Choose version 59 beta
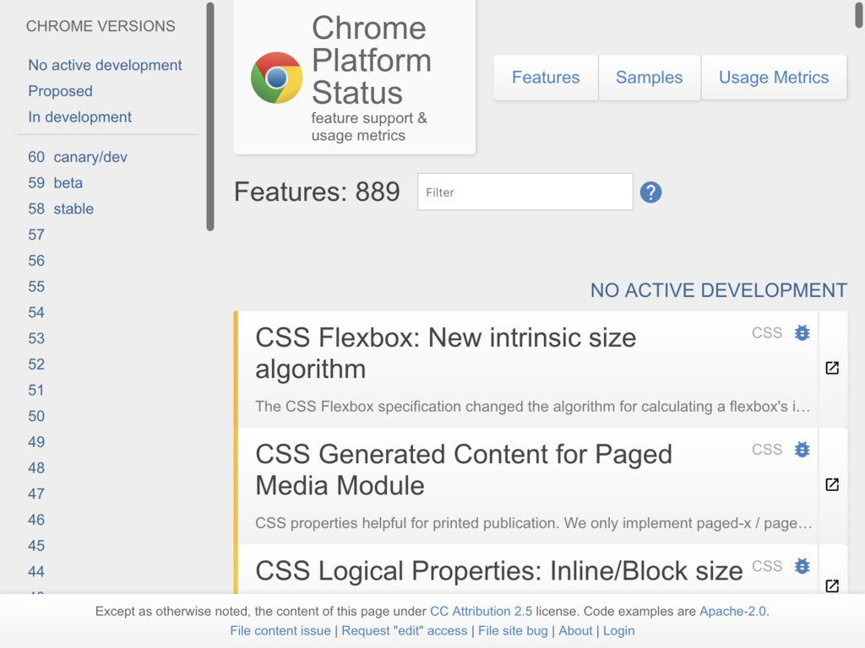865x648 pixels. tap(55, 183)
